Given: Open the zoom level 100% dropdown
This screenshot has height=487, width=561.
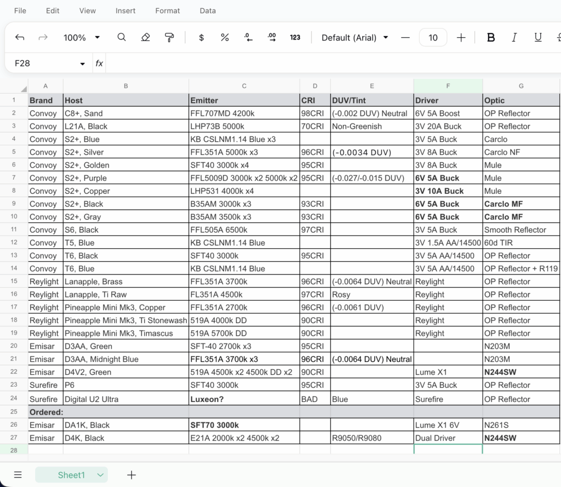Looking at the screenshot, I should click(82, 37).
